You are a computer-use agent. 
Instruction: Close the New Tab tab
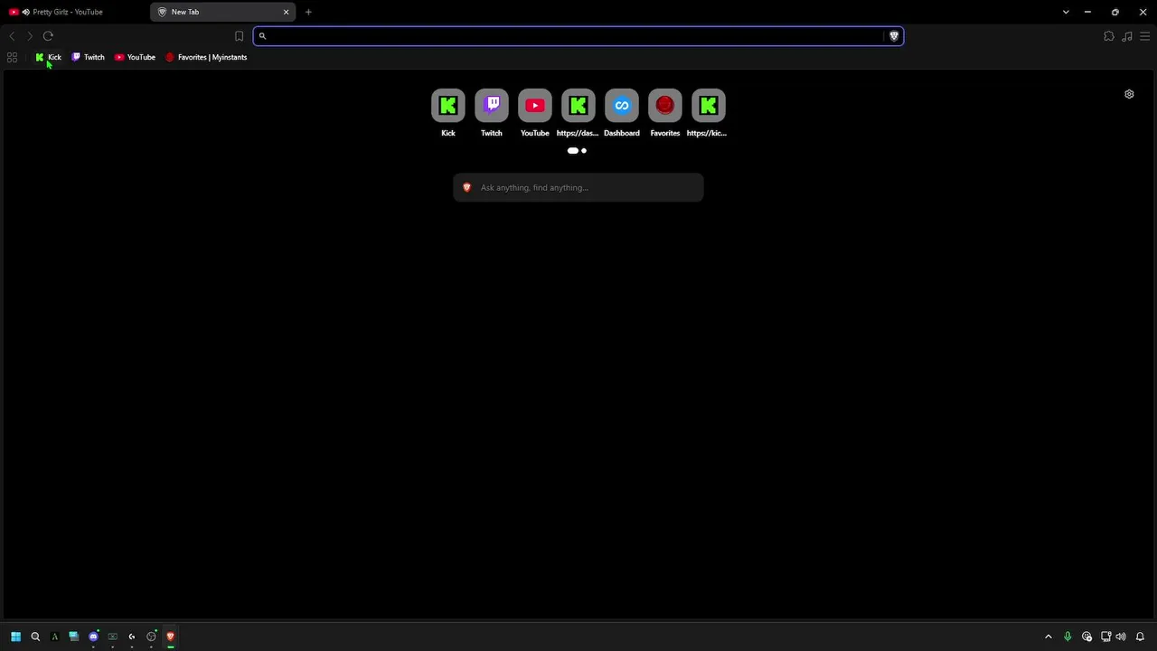point(287,12)
